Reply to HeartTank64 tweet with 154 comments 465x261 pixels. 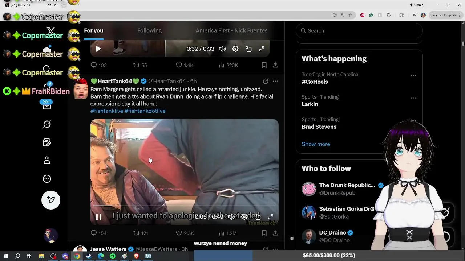[x=98, y=233]
